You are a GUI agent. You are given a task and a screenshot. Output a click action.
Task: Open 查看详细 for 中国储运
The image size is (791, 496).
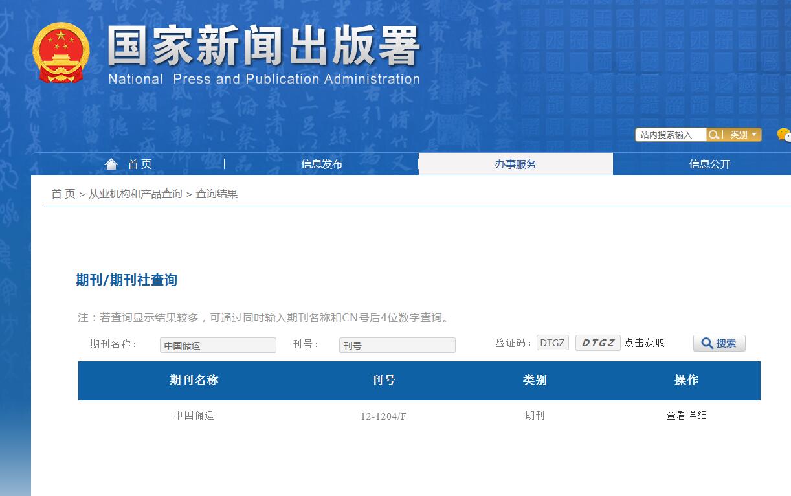pos(687,415)
